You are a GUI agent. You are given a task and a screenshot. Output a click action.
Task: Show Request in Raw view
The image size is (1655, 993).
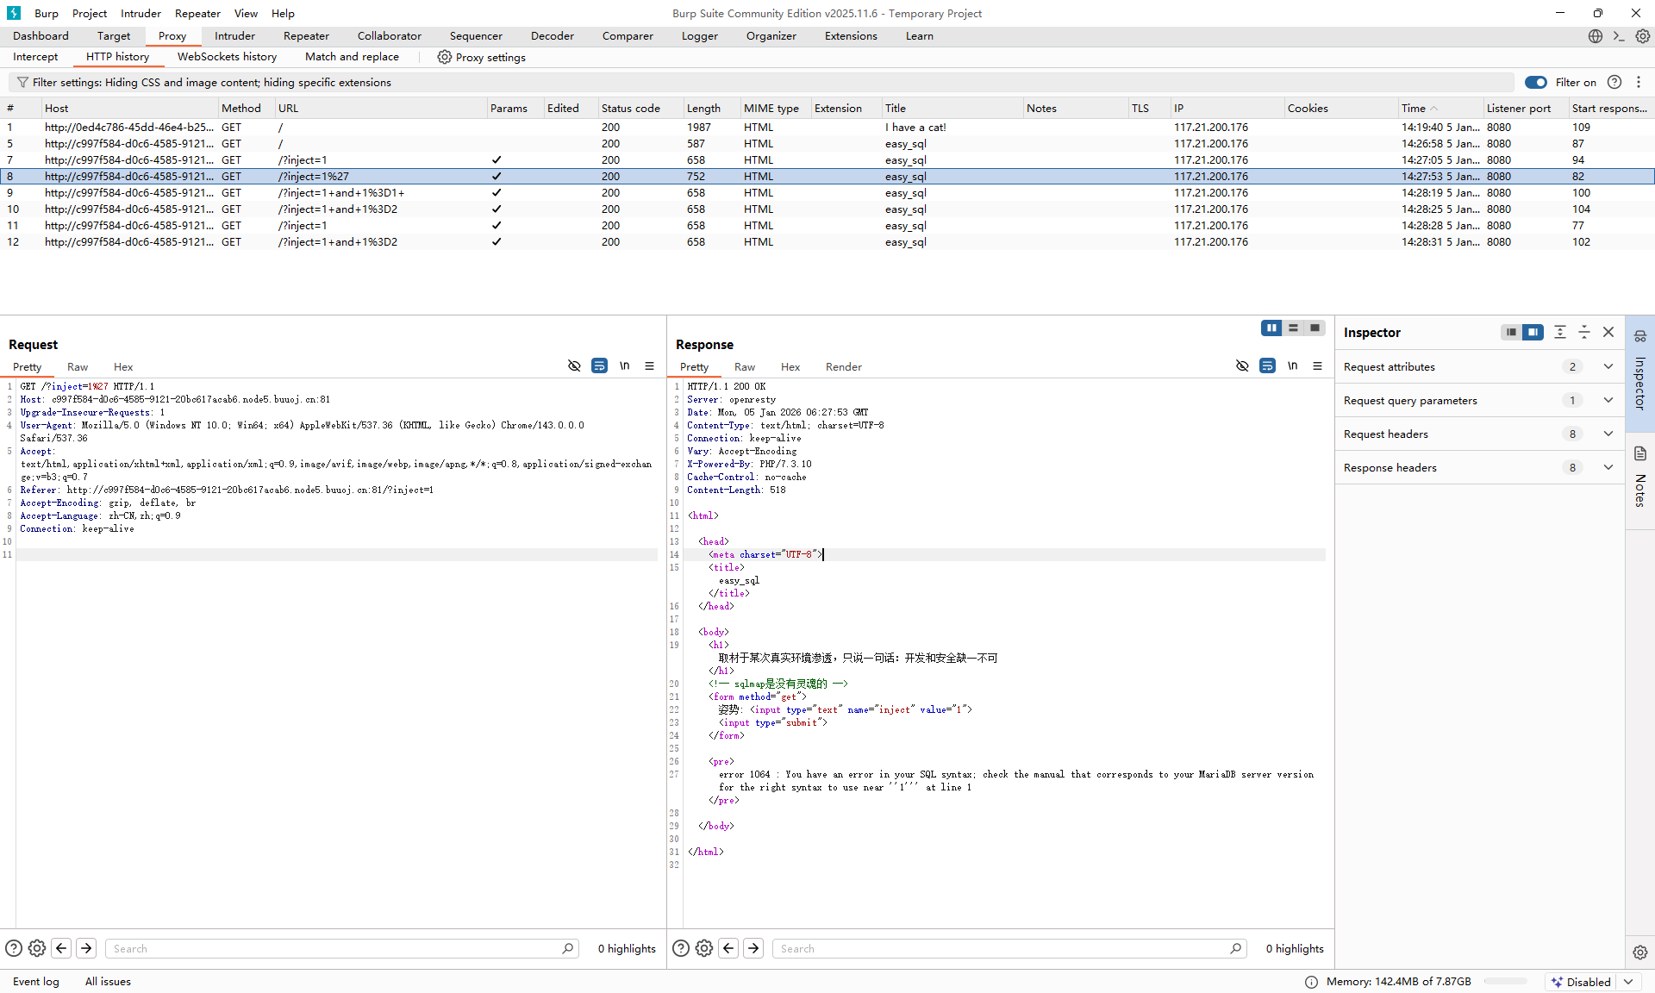(78, 367)
